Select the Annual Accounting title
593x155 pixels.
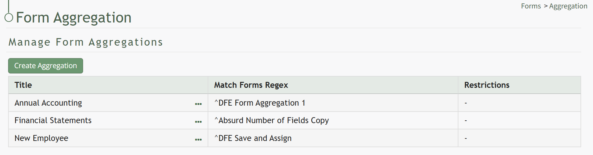coord(48,103)
